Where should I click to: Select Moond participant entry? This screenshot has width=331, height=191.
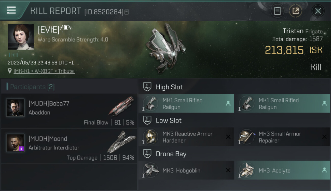[x=69, y=146]
